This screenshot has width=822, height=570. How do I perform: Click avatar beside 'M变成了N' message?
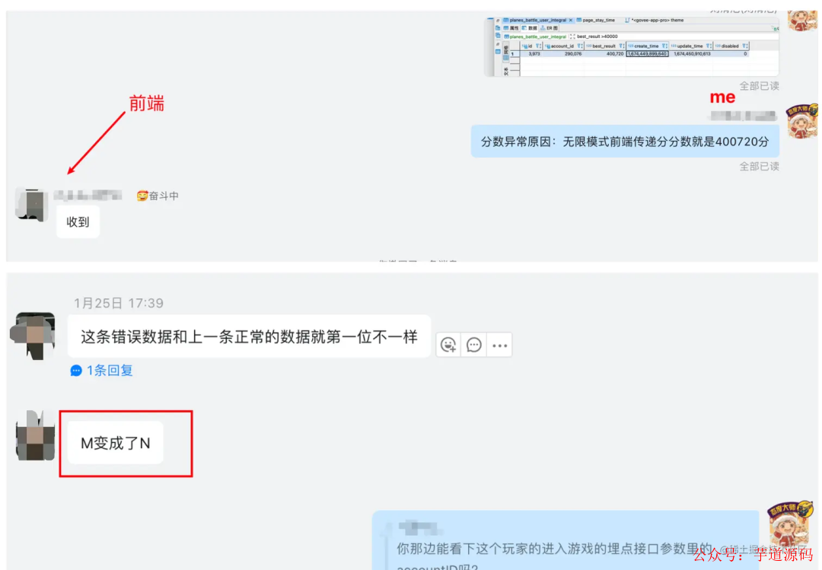(x=35, y=435)
